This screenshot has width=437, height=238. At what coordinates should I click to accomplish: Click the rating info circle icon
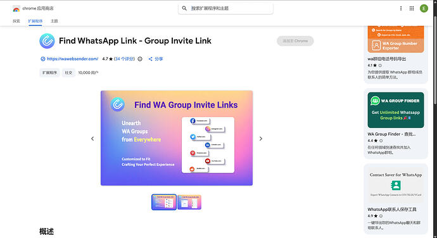(140, 59)
